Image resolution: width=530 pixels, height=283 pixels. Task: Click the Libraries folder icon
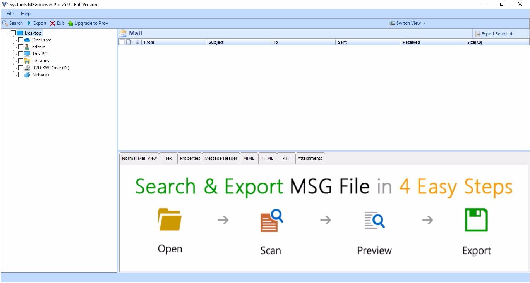click(27, 61)
